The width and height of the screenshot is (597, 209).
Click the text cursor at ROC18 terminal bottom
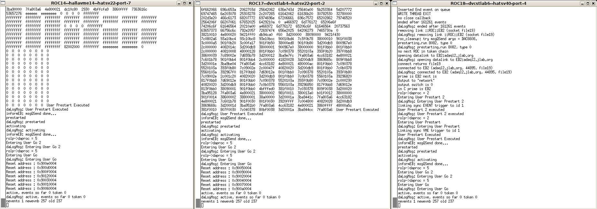pyautogui.click(x=399, y=205)
